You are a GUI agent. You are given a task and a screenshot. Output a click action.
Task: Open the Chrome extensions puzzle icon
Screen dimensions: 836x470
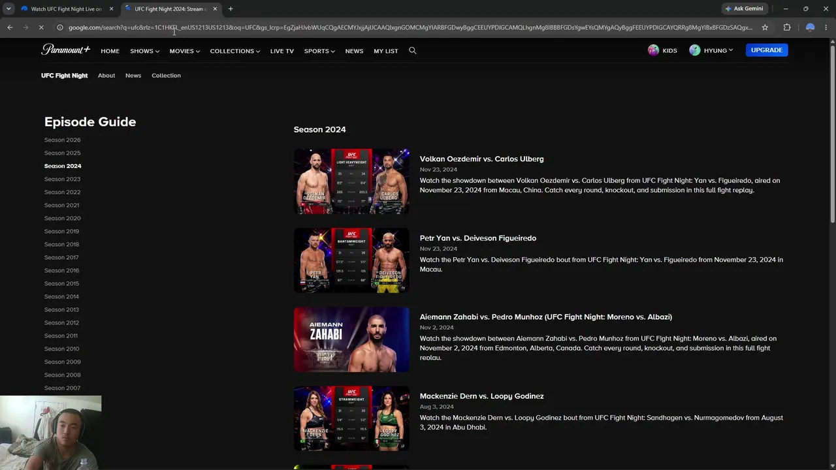pos(787,27)
